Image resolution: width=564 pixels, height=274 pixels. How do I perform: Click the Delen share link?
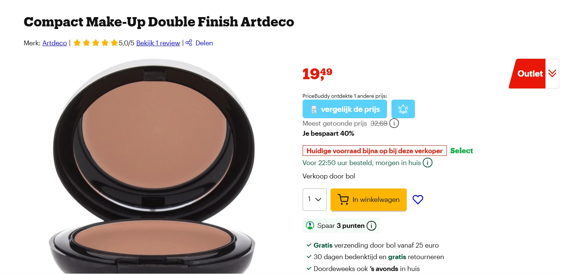pyautogui.click(x=204, y=43)
